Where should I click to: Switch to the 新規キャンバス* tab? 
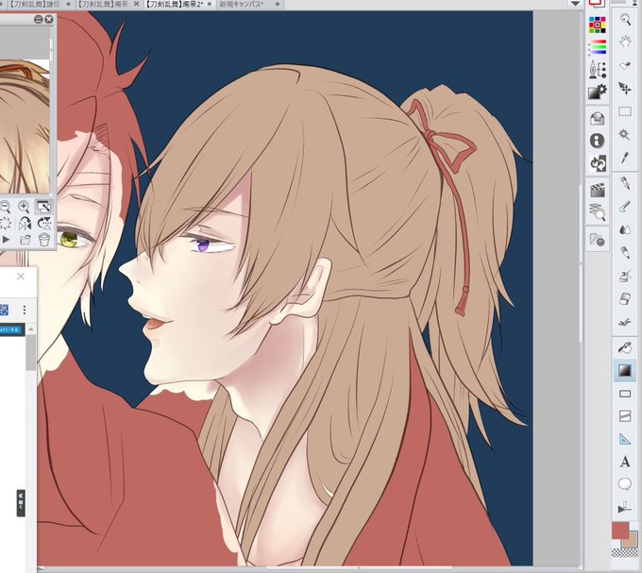click(248, 4)
